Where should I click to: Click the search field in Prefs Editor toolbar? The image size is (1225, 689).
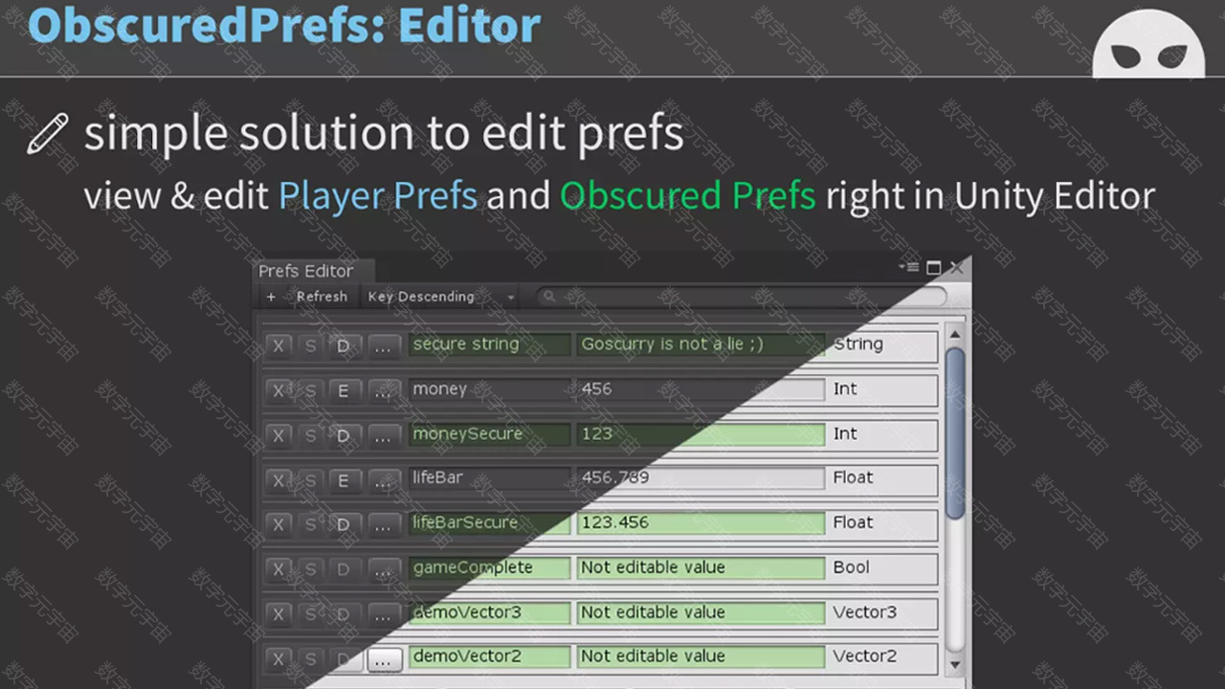pos(741,297)
